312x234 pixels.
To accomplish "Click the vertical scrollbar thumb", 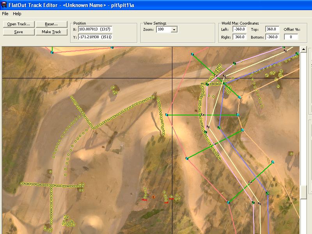I will pyautogui.click(x=303, y=192).
